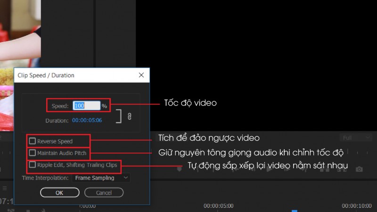Click the 00:00:05:00 mark on timeline ruler
Viewport: 377px width, 212px height.
click(218, 206)
